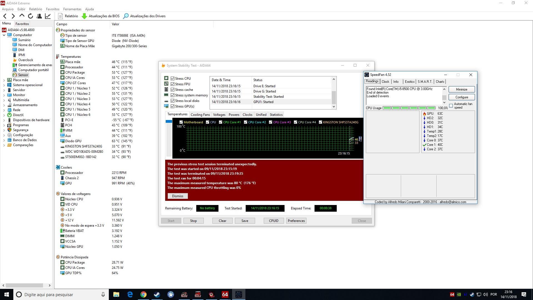Image resolution: width=533 pixels, height=300 pixels.
Task: Open the Charts tab in SpeedFan
Action: 440,82
